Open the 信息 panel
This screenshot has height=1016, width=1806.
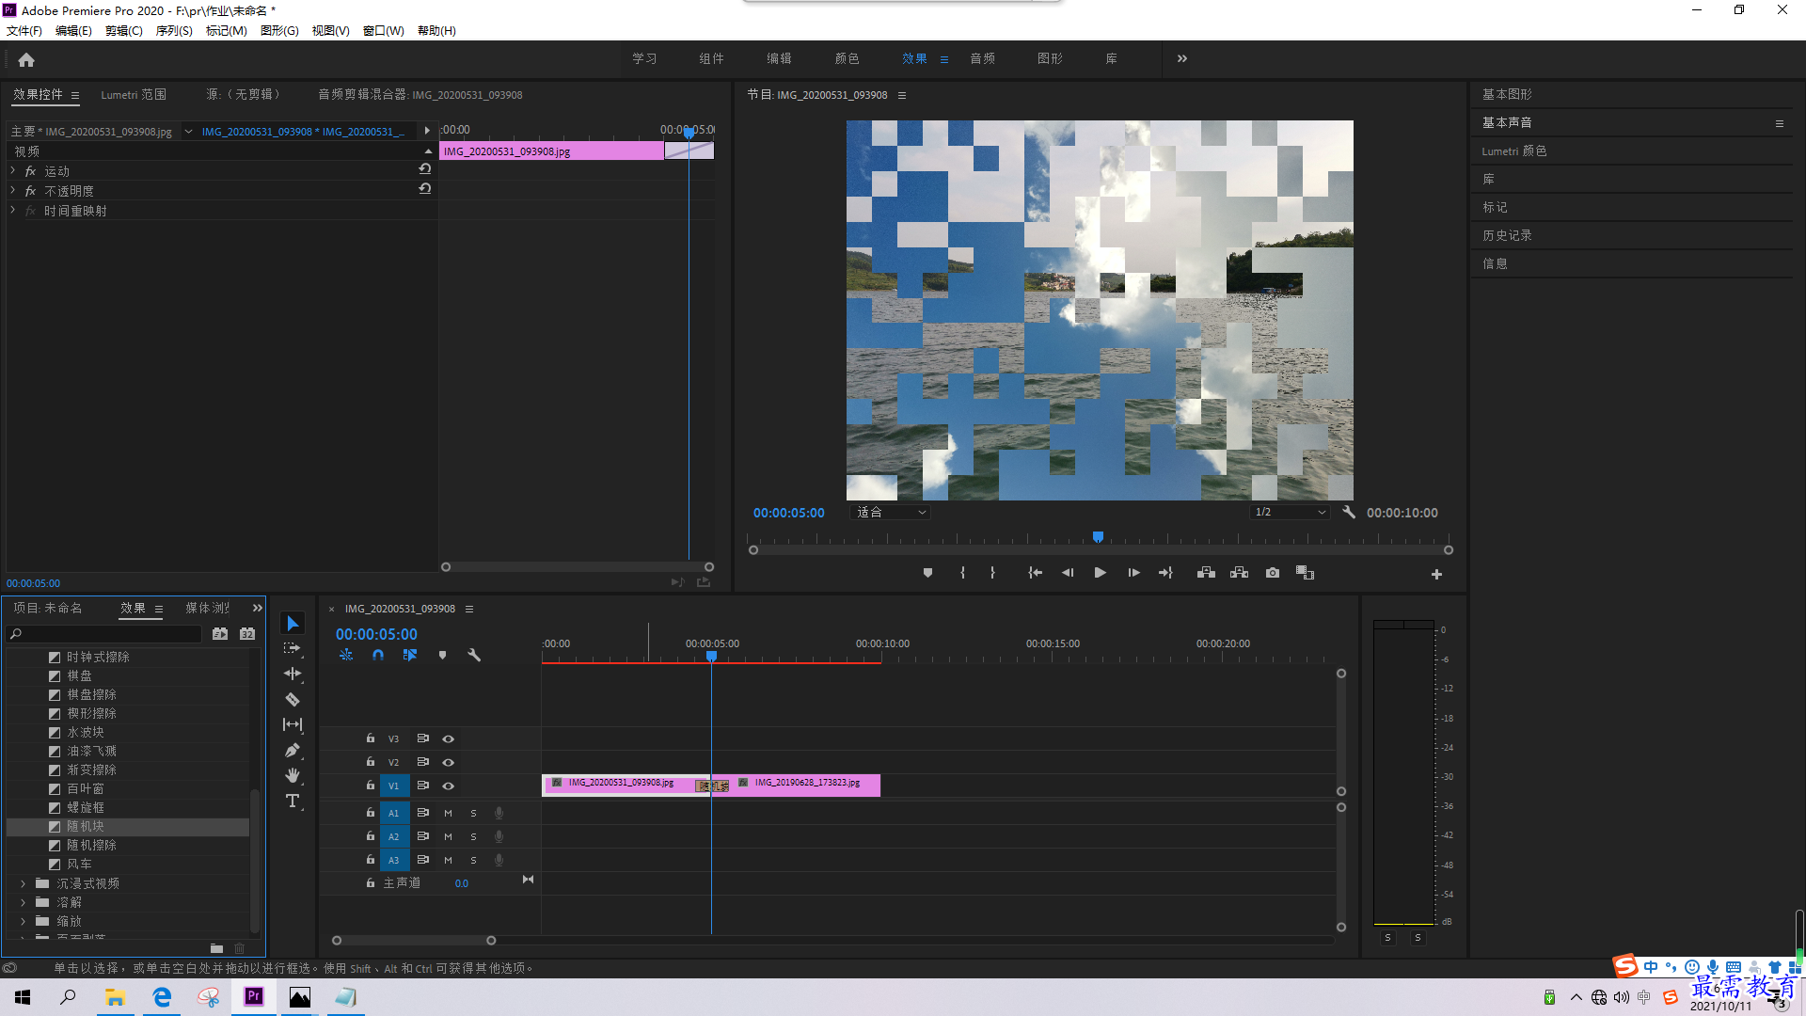tap(1495, 263)
